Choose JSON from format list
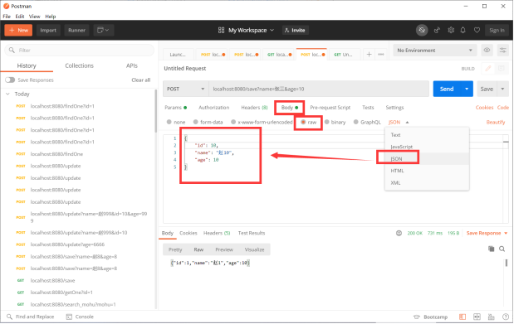 click(x=427, y=159)
